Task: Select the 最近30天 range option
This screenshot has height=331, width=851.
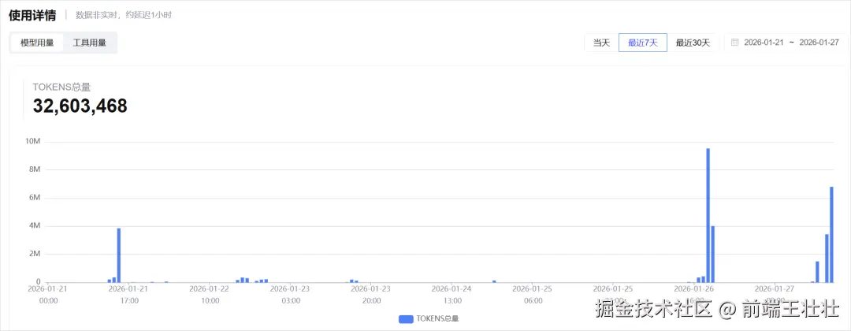Action: click(693, 43)
